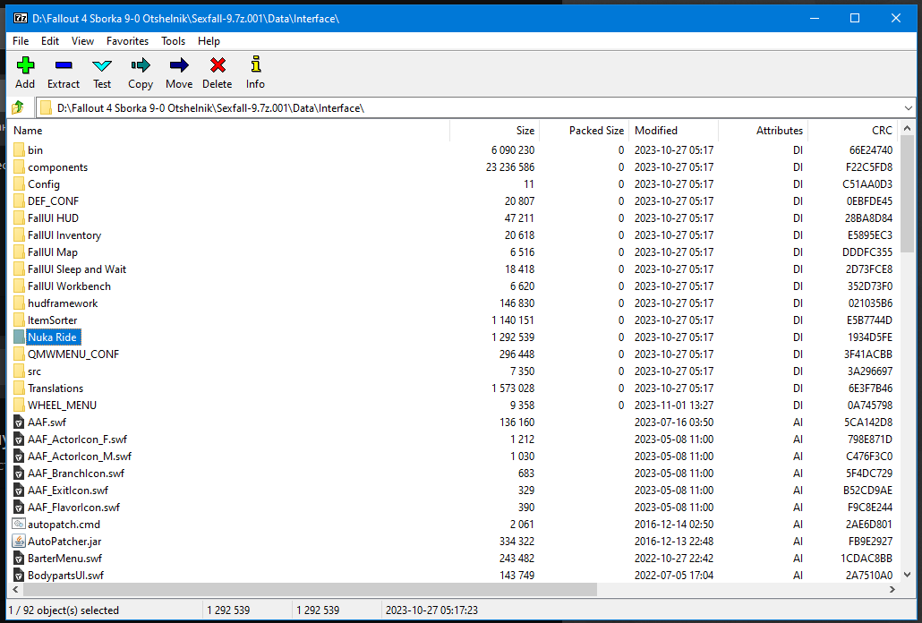Click the vertical scrollbar down arrow

[x=907, y=576]
